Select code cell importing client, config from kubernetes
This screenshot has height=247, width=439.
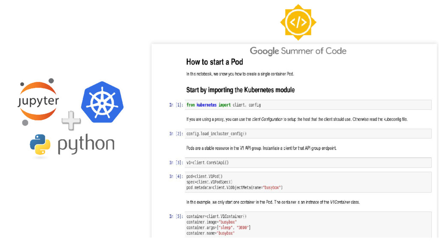coord(308,105)
